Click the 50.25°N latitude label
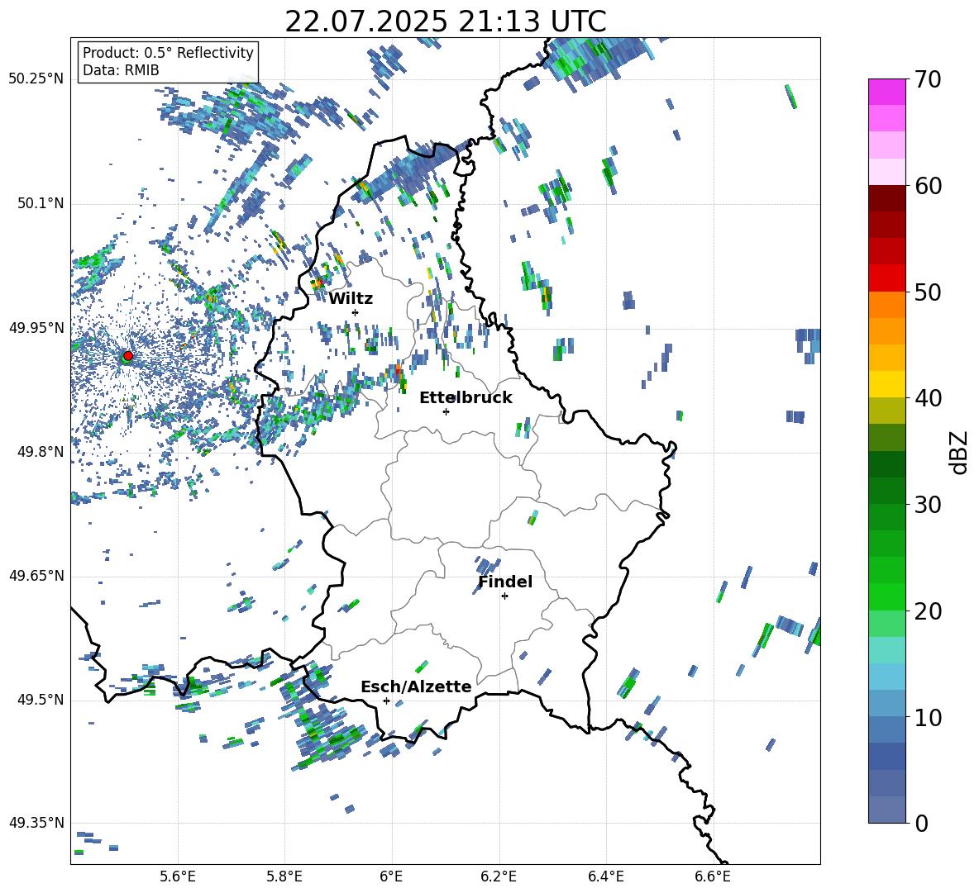The width and height of the screenshot is (979, 893). (x=36, y=79)
